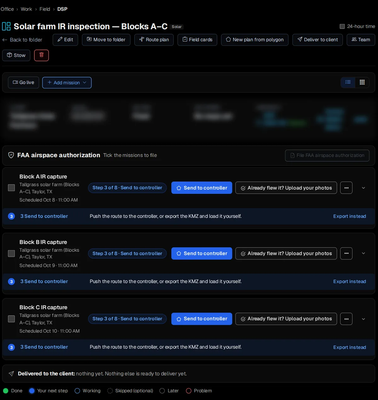Enable 24-hour time checkbox
Image resolution: width=378 pixels, height=400 pixels.
pos(342,26)
